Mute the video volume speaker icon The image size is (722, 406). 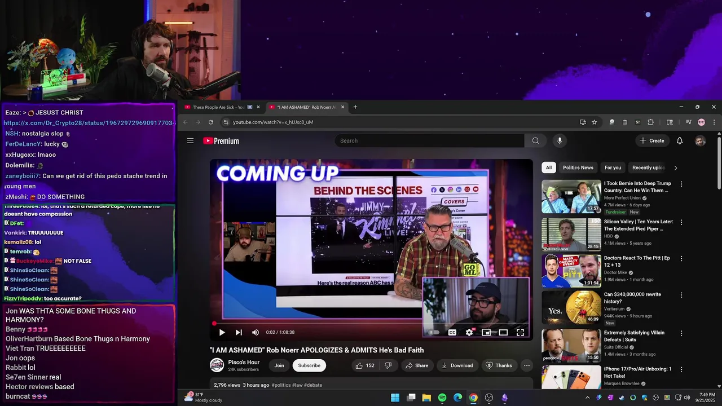tap(256, 332)
